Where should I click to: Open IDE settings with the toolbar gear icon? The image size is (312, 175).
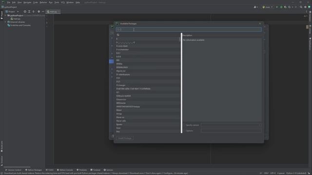(x=306, y=7)
